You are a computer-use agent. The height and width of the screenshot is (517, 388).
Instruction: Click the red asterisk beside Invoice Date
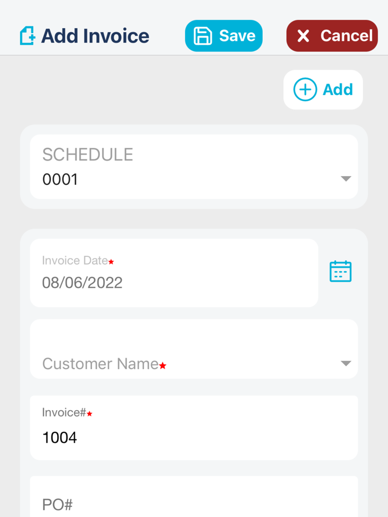pyautogui.click(x=111, y=262)
